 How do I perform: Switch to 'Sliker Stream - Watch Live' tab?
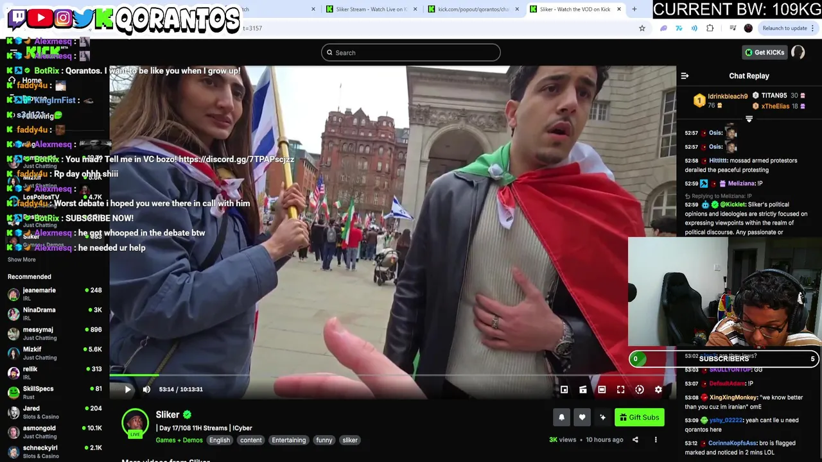coord(367,9)
